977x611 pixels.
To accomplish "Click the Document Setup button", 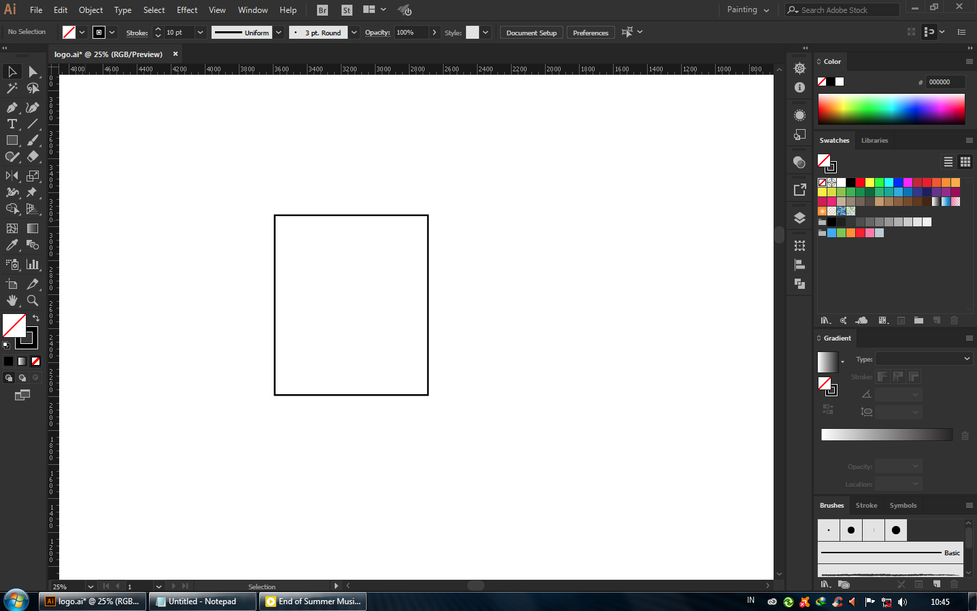I will [531, 33].
